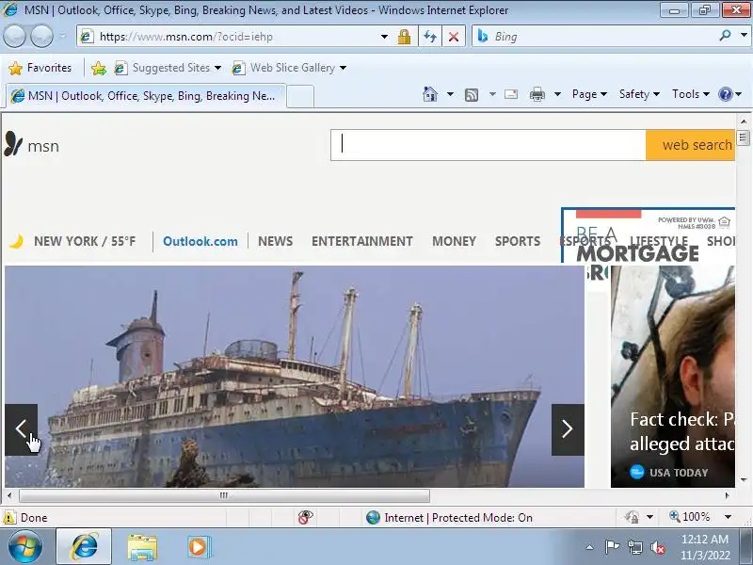Expand the Home button dropdown arrow

tap(450, 94)
